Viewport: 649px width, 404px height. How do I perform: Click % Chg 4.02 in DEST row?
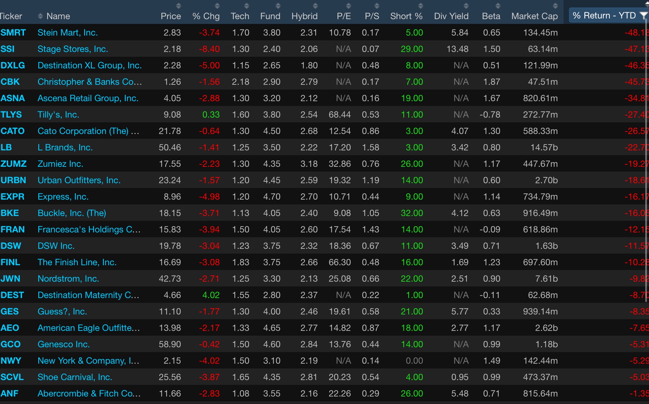[211, 295]
